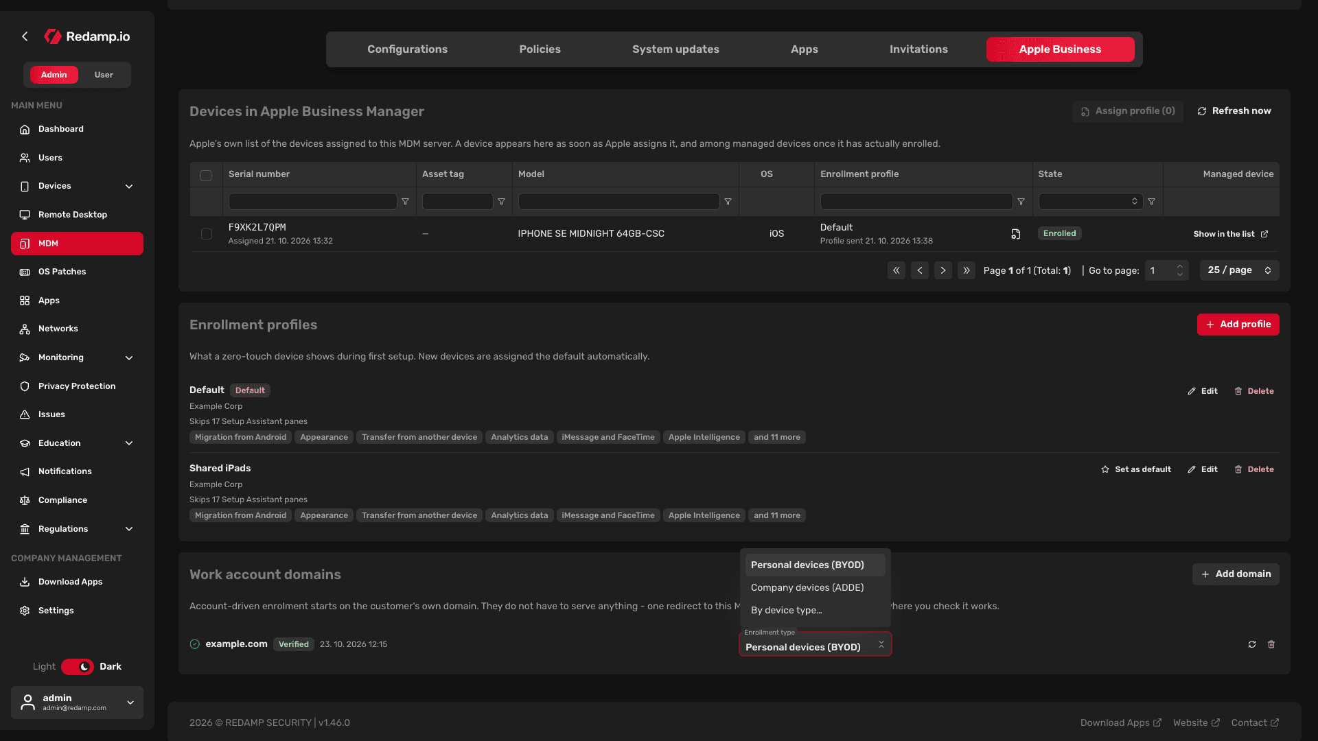Go to the first page of devices
This screenshot has height=741, width=1318.
click(x=897, y=270)
